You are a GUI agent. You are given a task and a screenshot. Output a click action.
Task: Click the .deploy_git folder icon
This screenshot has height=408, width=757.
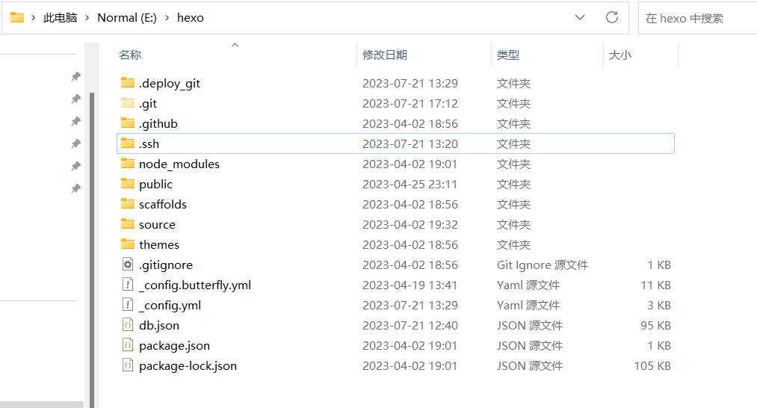pyautogui.click(x=127, y=83)
